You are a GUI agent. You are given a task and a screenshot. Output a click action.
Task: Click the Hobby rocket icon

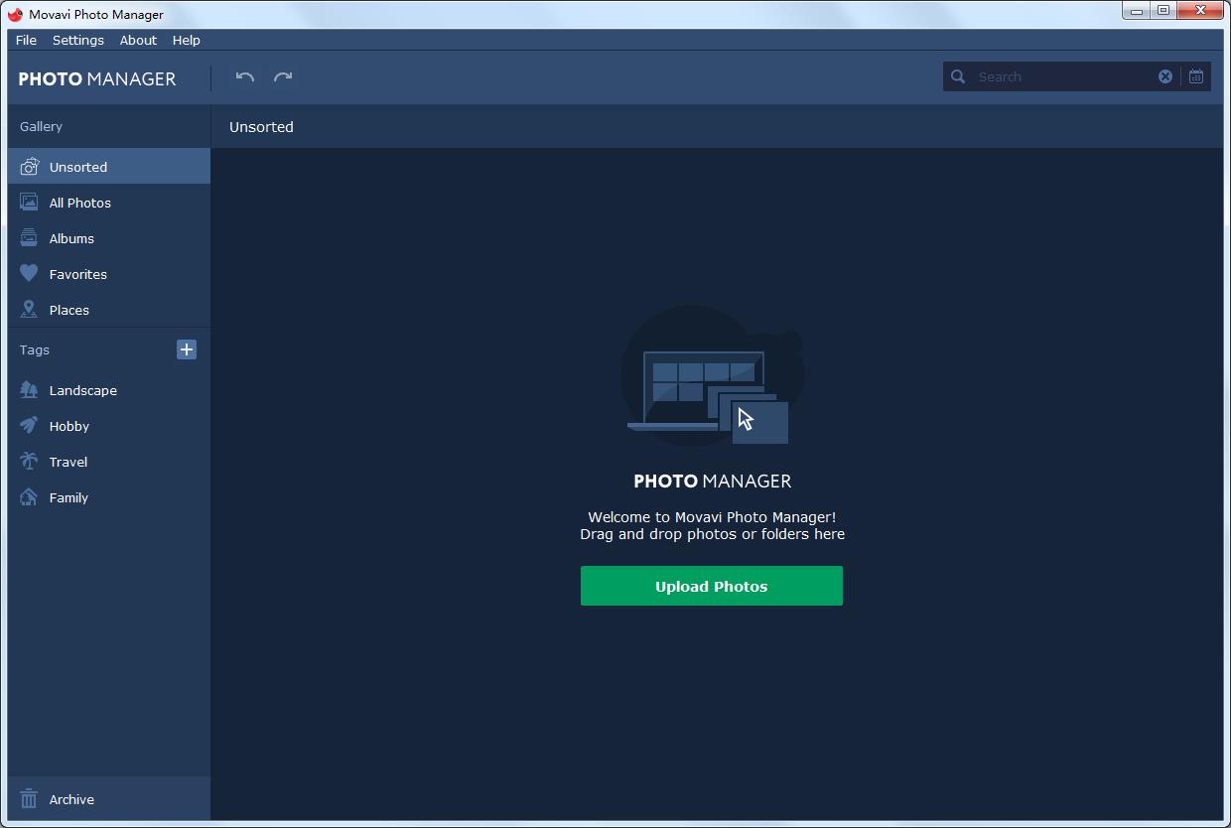(x=30, y=426)
